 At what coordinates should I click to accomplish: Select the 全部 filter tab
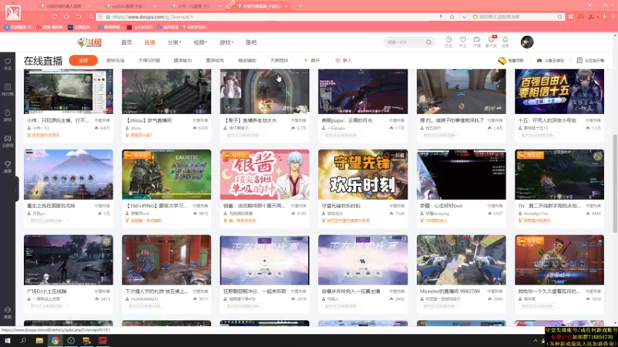83,60
